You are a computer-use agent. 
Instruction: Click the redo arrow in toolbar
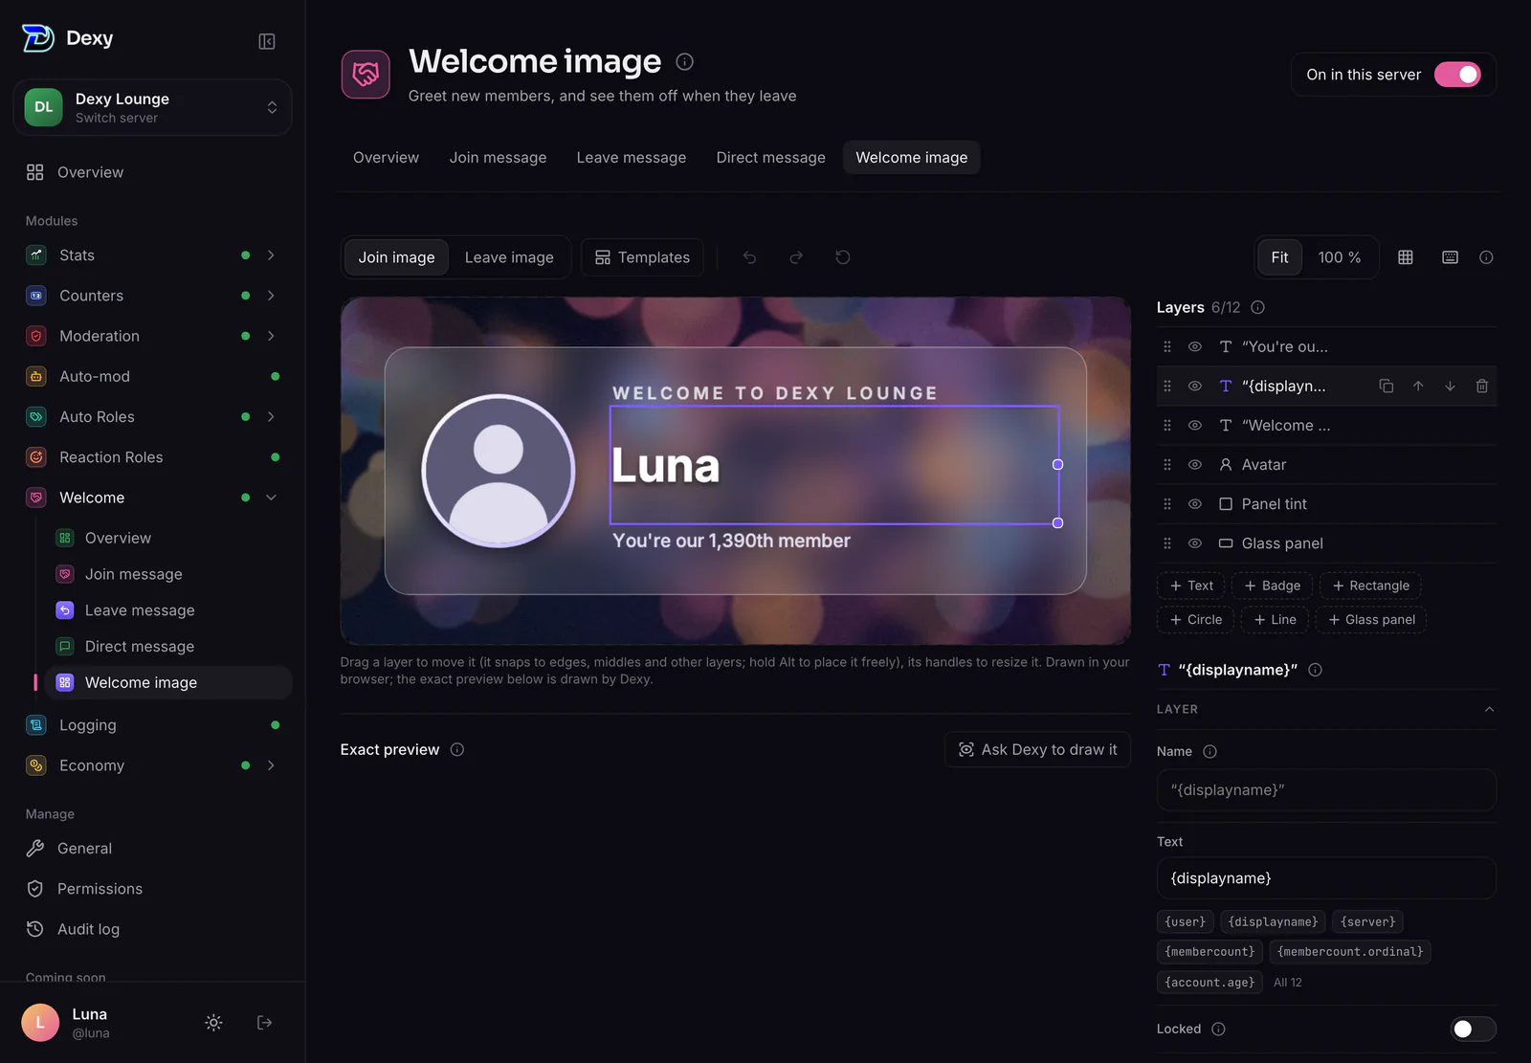(796, 257)
